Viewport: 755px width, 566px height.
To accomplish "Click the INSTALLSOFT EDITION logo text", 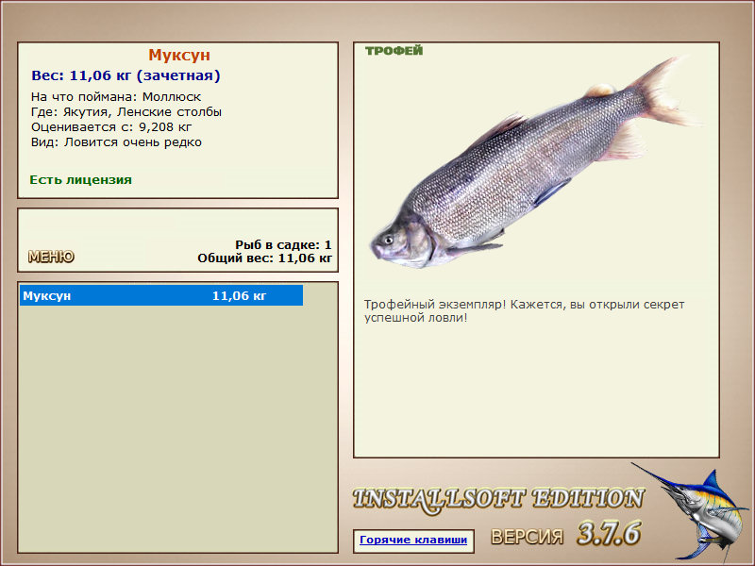I will click(x=498, y=499).
